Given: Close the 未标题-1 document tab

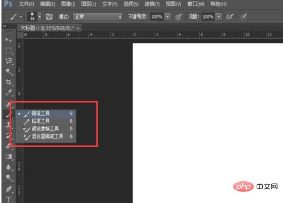Looking at the screenshot, I should pos(78,28).
